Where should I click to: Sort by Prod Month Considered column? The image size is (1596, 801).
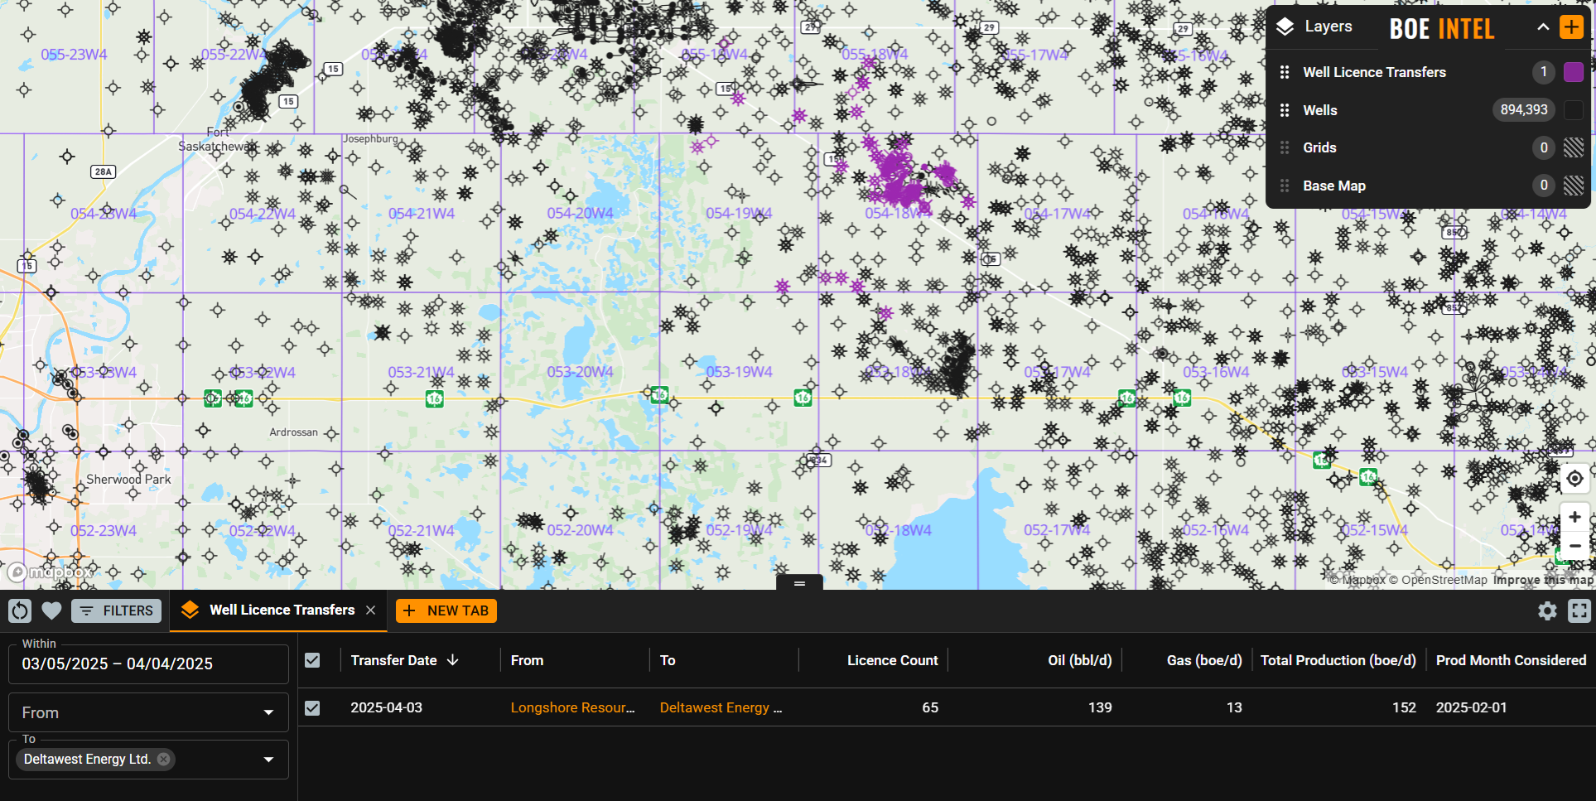(1511, 660)
